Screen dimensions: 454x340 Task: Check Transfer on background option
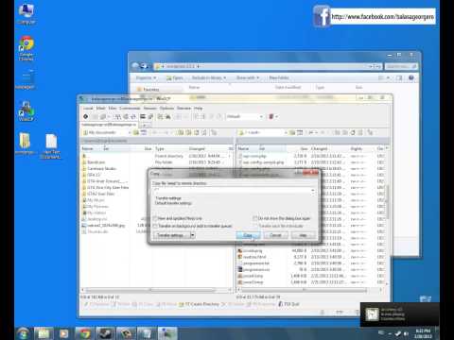click(x=155, y=226)
